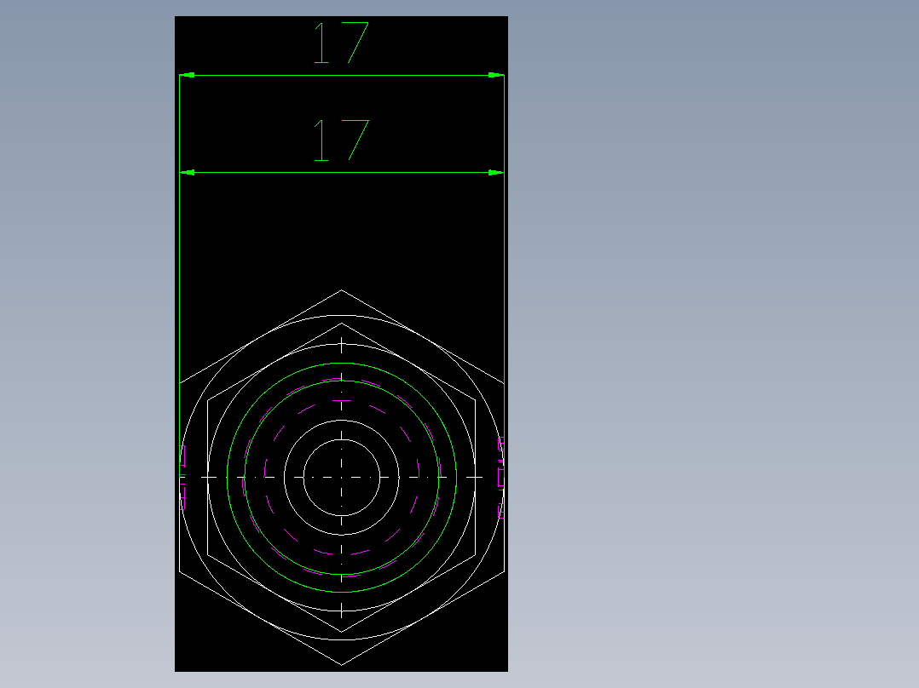Image resolution: width=919 pixels, height=688 pixels.
Task: Click the outer green circle
Action: pyautogui.click(x=339, y=364)
